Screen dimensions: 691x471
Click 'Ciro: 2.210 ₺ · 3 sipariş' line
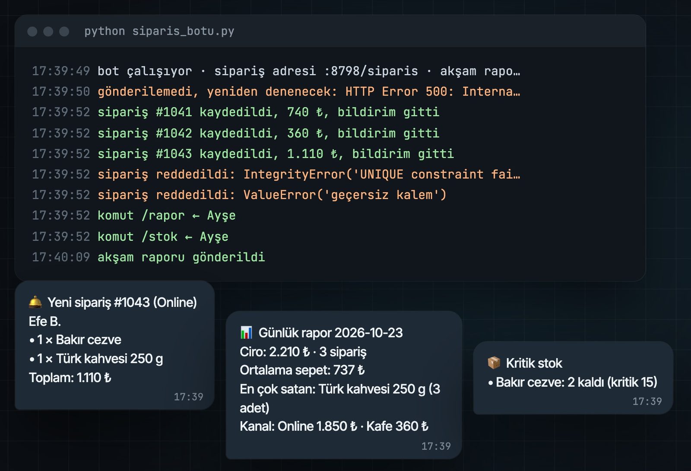point(303,352)
